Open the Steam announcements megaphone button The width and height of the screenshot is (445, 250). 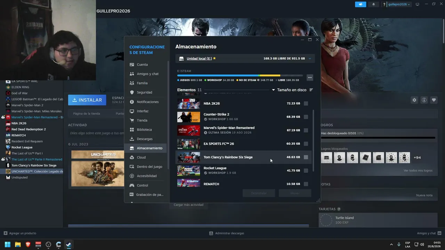click(361, 4)
